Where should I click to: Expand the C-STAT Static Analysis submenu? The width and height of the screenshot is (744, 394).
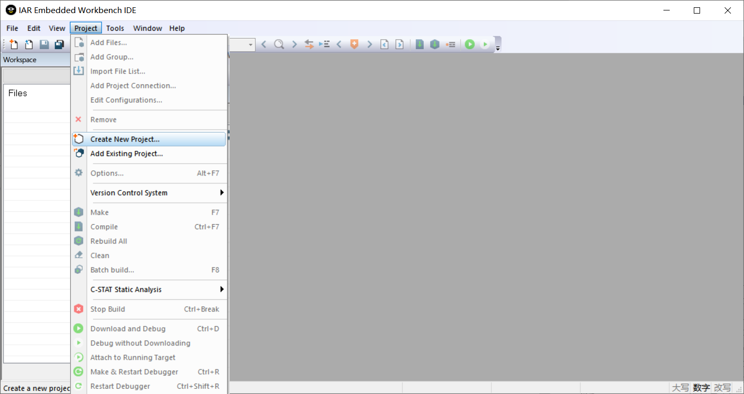point(125,289)
